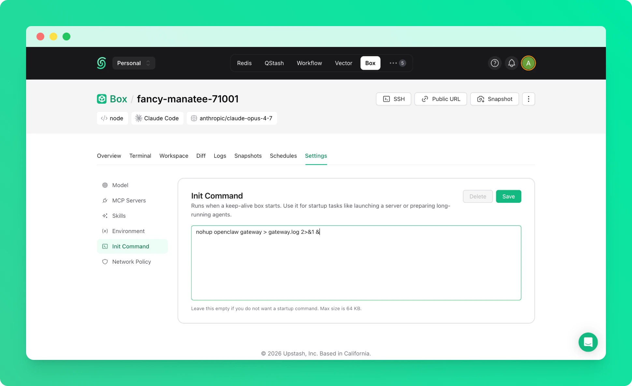Click the SSH button
The image size is (632, 386).
(394, 99)
